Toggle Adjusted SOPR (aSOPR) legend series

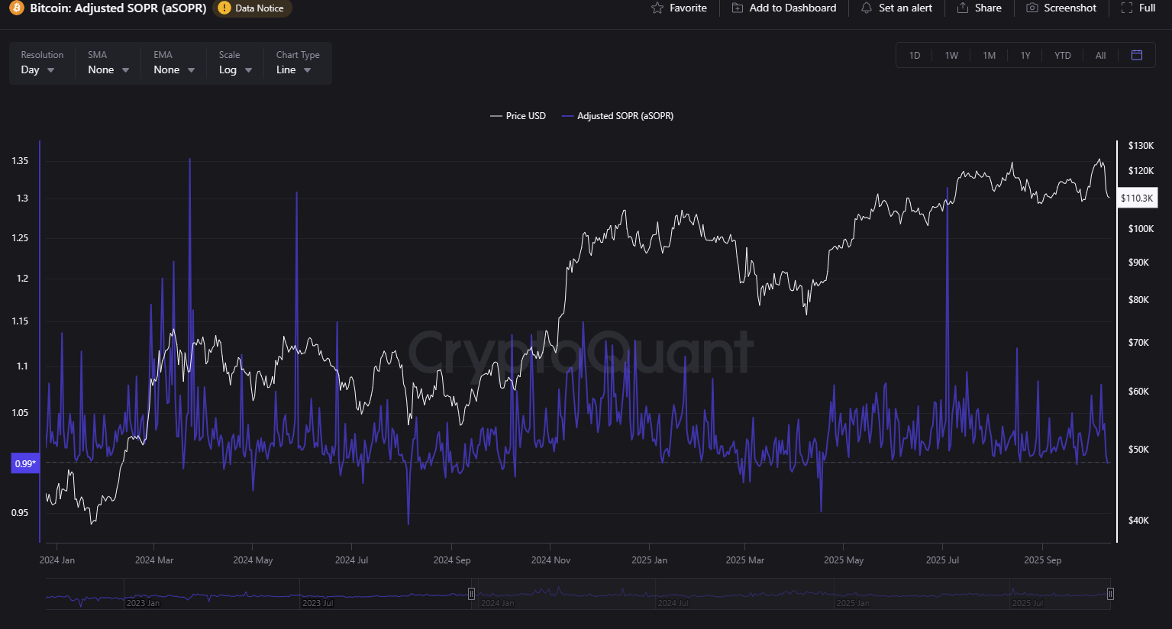click(x=618, y=116)
